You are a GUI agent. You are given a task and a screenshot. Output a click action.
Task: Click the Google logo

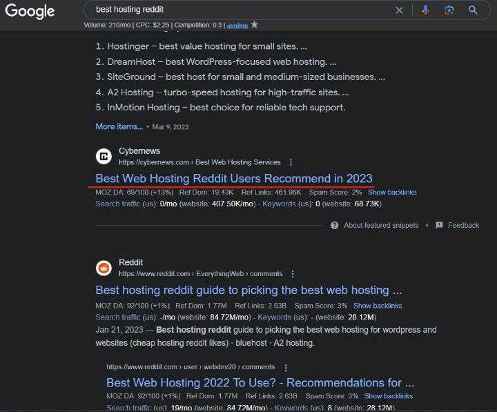30,12
